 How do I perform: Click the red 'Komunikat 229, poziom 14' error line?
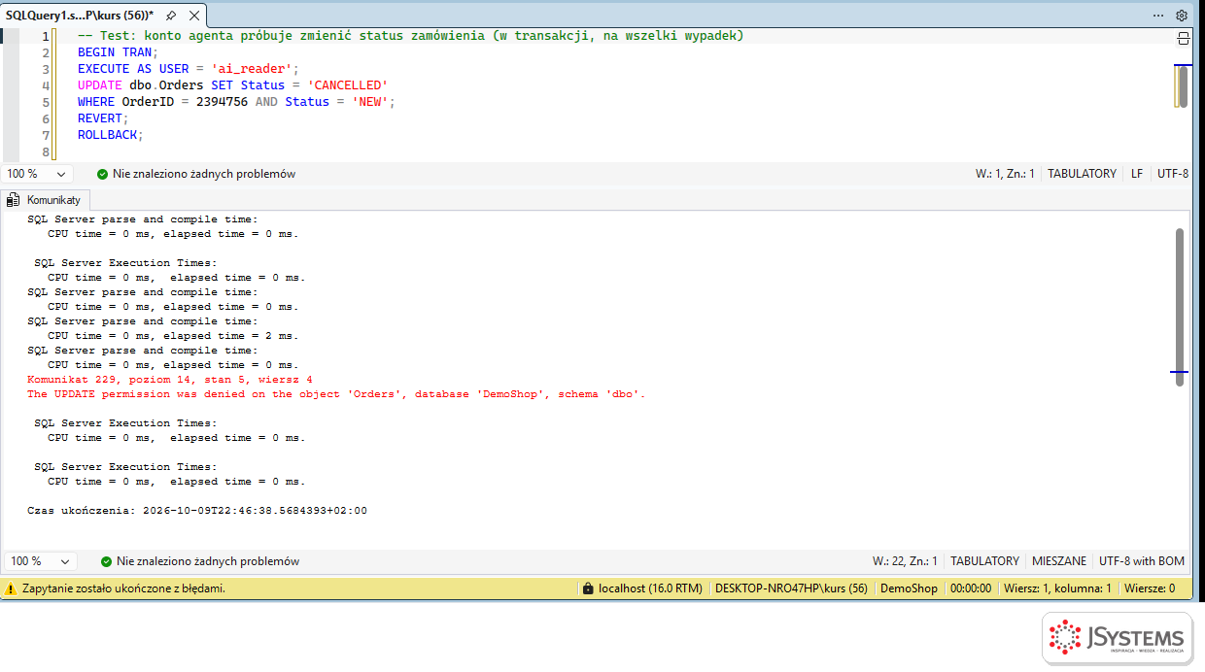tap(170, 380)
